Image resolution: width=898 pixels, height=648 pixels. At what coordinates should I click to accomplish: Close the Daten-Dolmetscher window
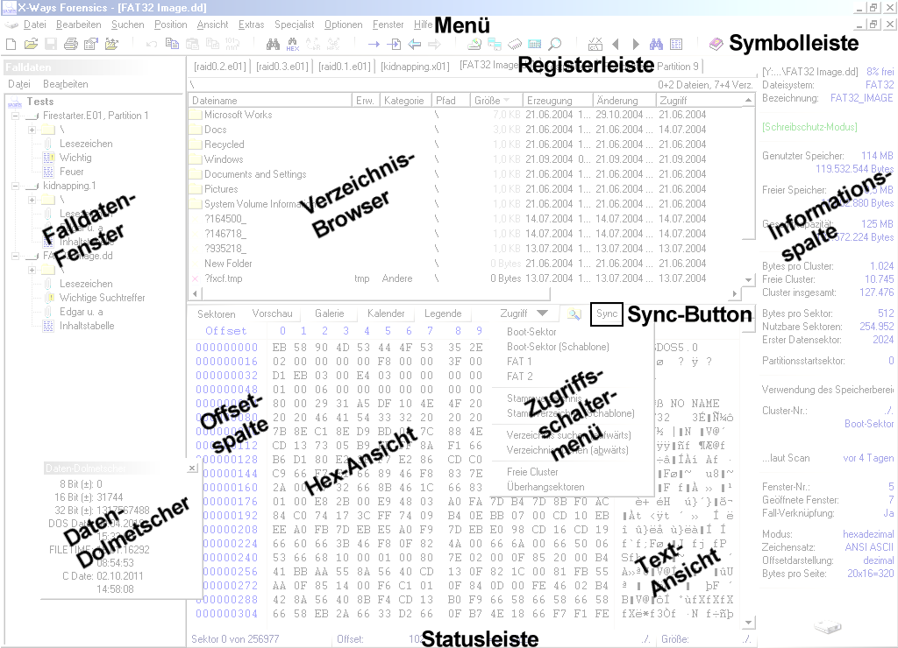pyautogui.click(x=192, y=468)
